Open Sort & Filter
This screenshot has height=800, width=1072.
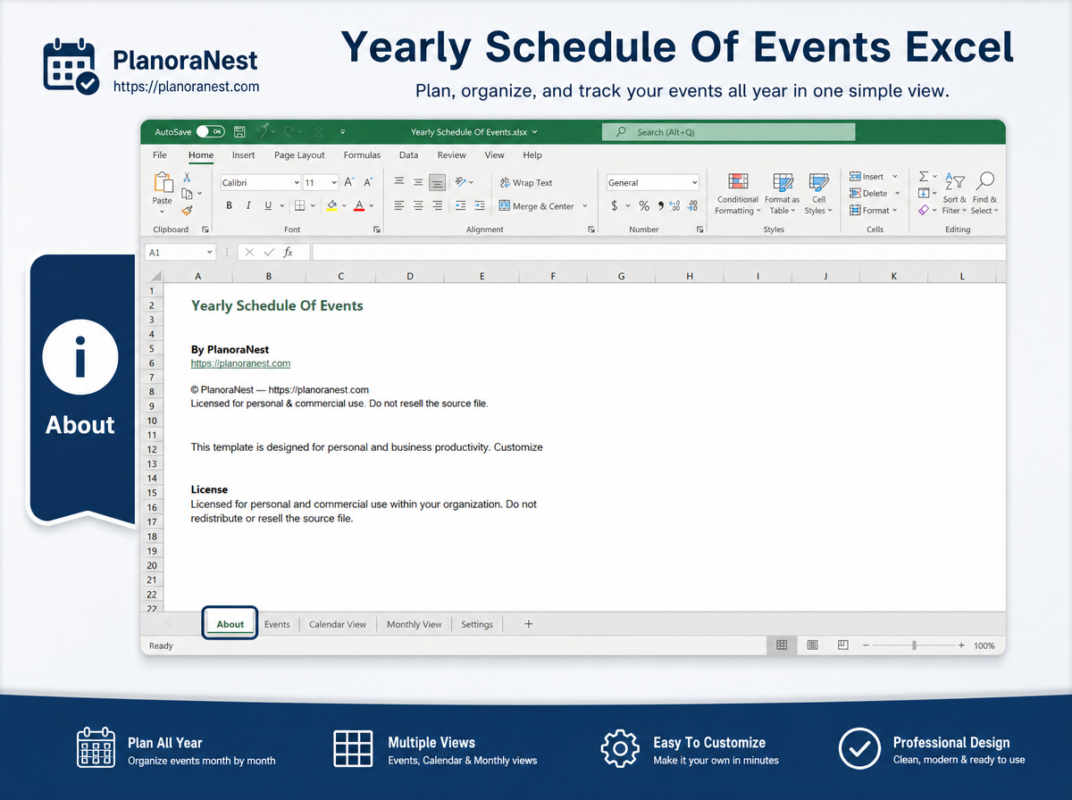pos(955,194)
